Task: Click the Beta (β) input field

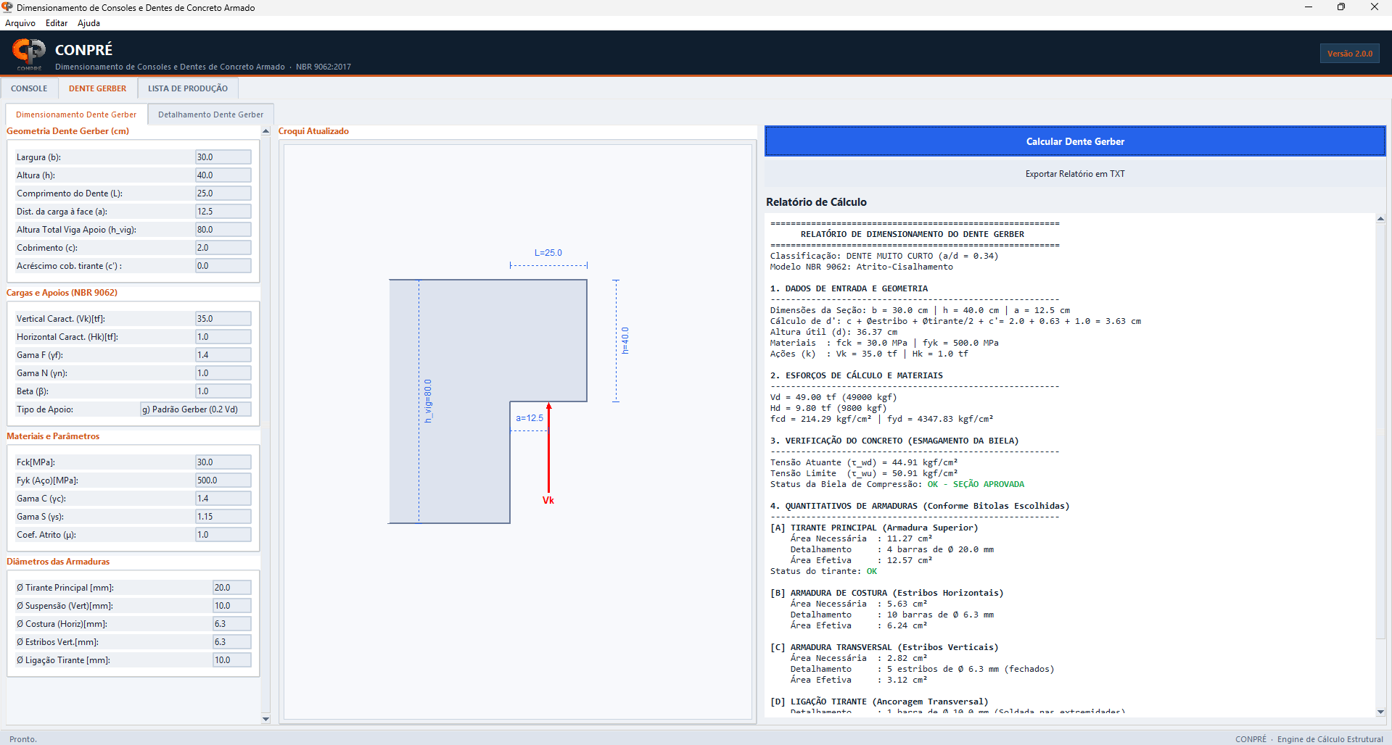Action: 223,391
